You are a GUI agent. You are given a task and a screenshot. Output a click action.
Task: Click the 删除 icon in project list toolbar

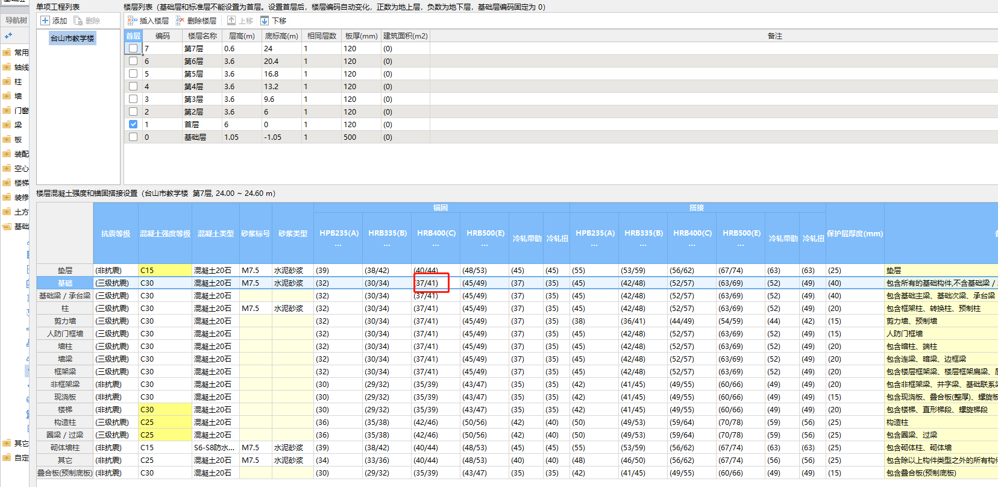(x=78, y=20)
